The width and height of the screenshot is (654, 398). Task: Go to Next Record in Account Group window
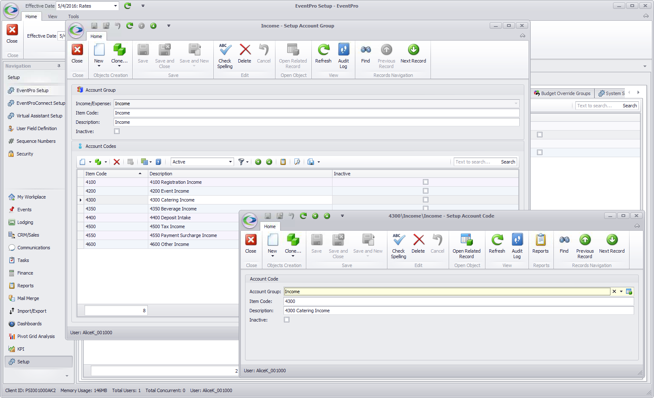click(x=413, y=54)
